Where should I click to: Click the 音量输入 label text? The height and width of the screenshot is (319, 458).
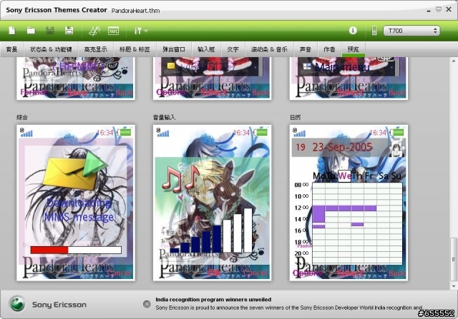point(164,118)
